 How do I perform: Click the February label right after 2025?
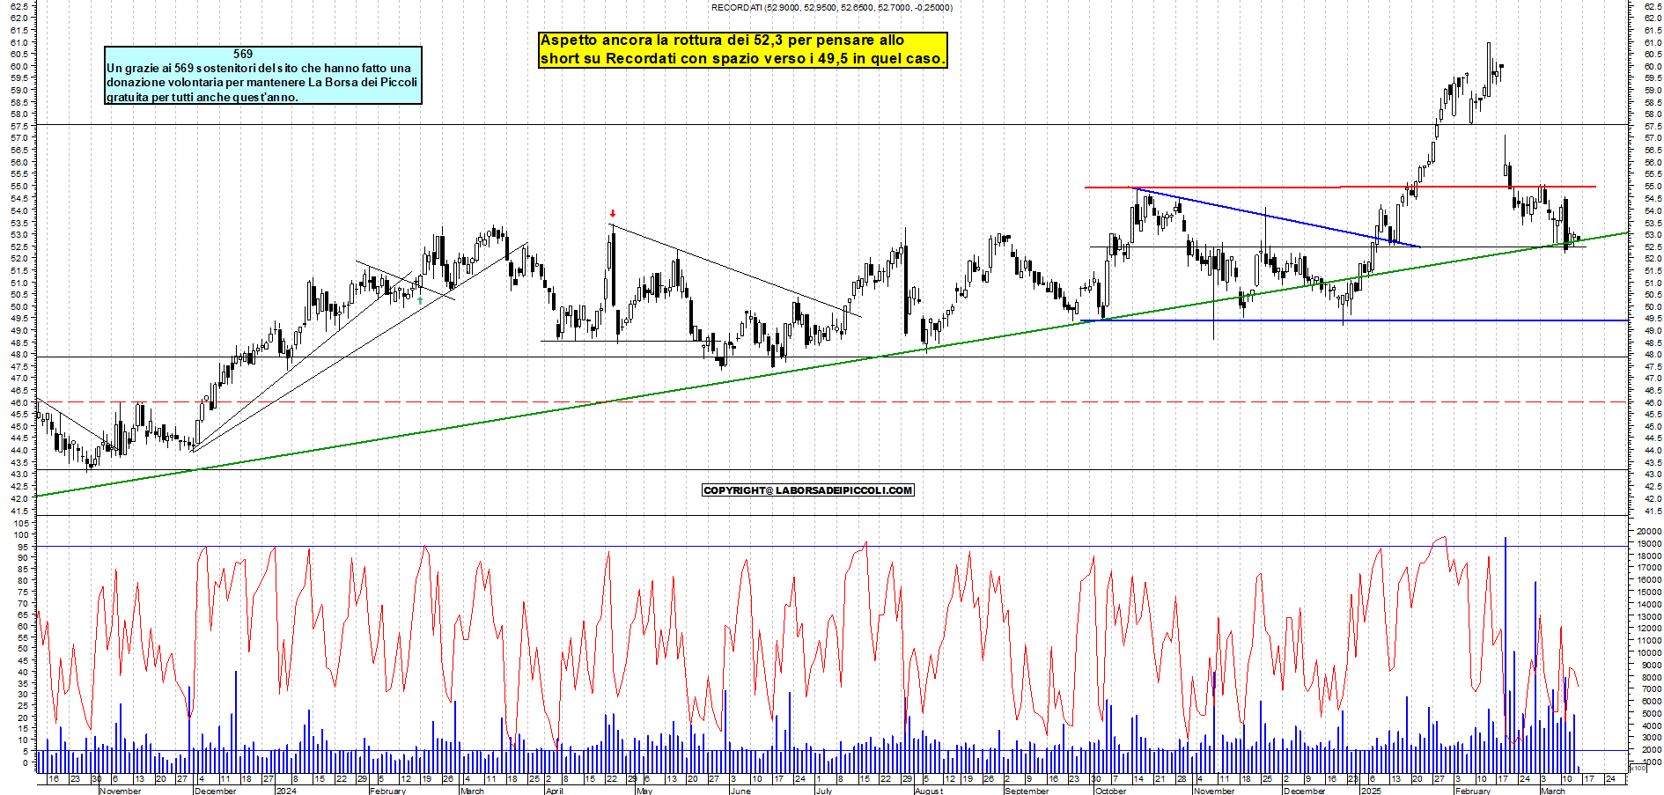point(1473,791)
